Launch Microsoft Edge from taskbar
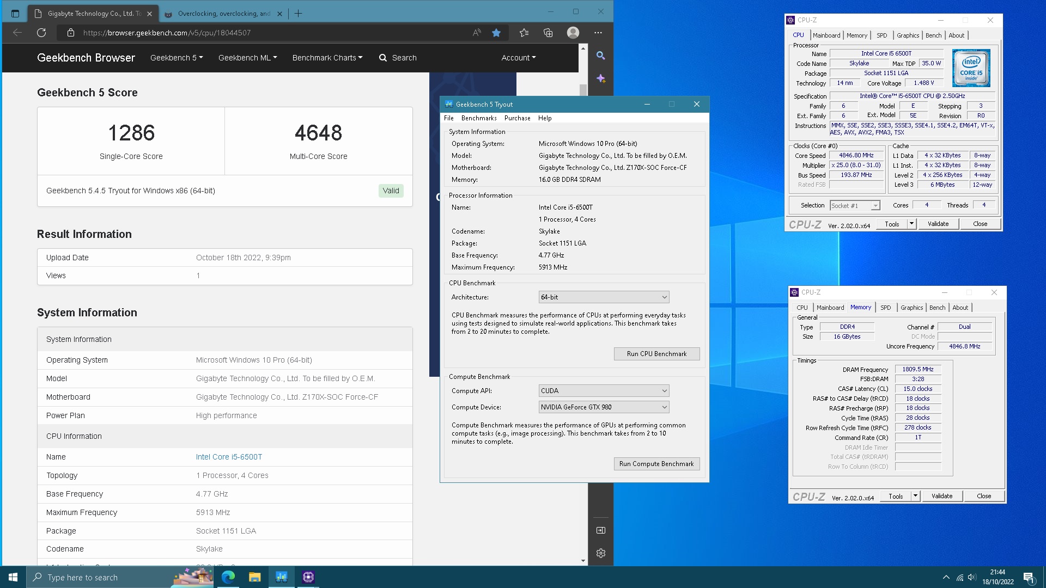1046x588 pixels. coord(228,577)
